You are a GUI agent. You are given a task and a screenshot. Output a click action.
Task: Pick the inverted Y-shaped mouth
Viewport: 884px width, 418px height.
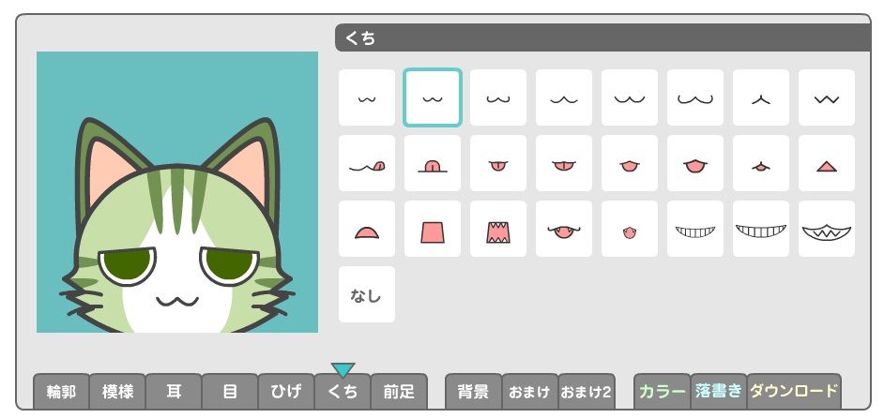[x=761, y=97]
